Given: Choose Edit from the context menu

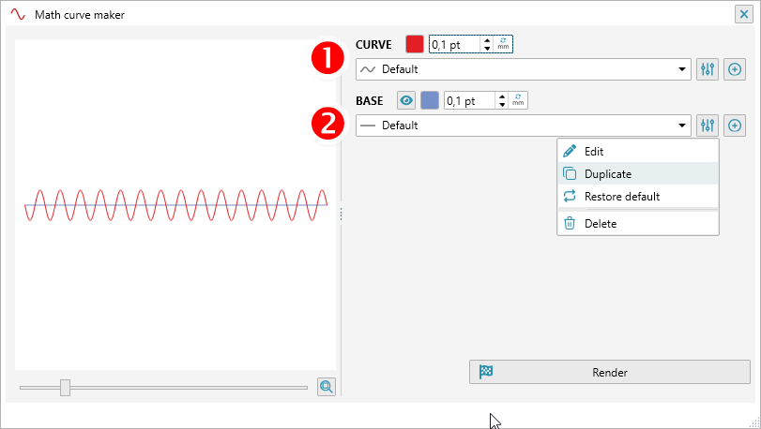Looking at the screenshot, I should pyautogui.click(x=638, y=152).
